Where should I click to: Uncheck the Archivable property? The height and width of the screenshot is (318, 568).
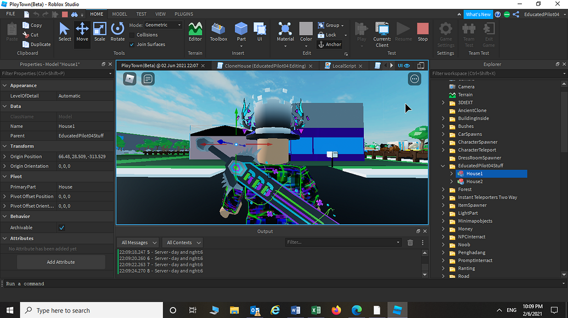point(61,228)
